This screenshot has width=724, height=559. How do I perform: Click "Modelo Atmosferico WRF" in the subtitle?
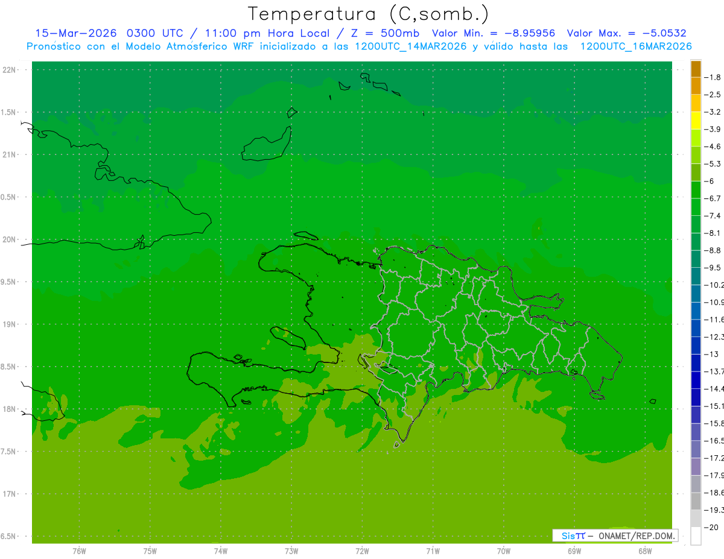point(191,46)
